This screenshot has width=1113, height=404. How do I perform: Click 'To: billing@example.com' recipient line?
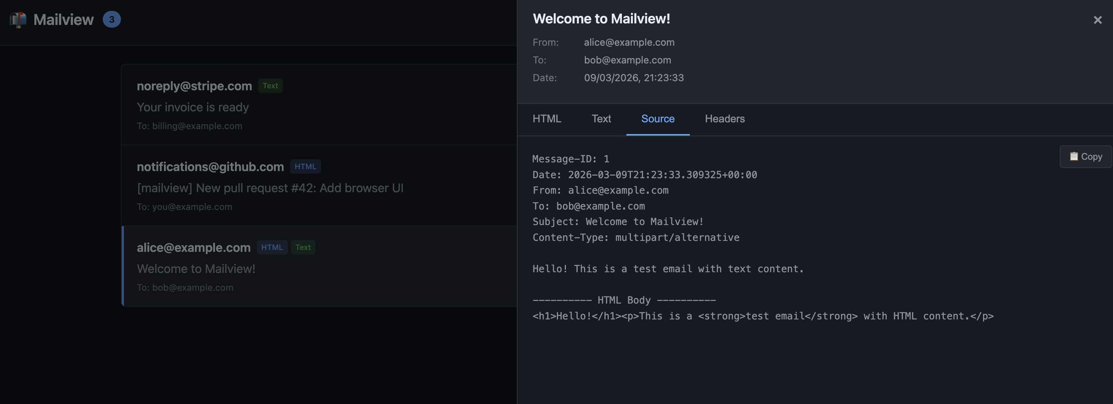pos(190,126)
